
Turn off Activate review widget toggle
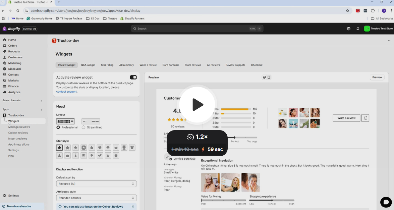133,77
